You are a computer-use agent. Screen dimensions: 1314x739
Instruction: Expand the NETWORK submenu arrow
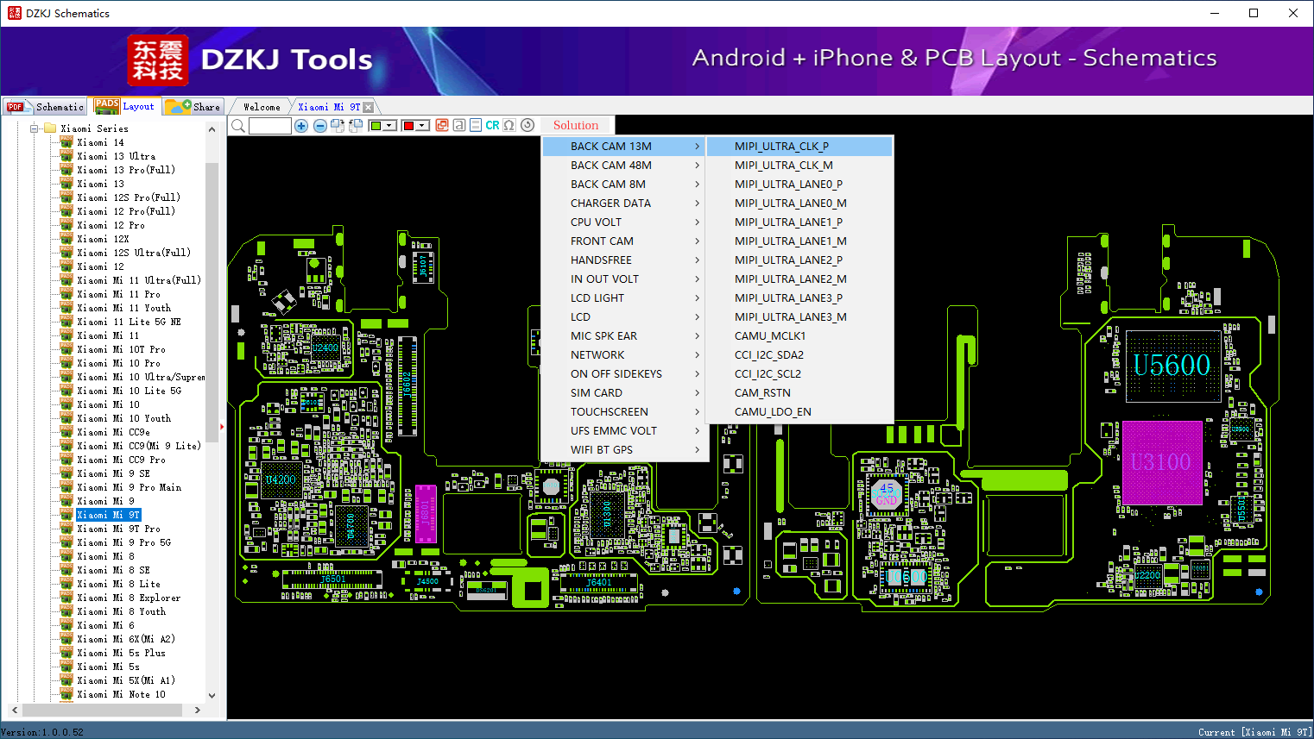point(697,355)
